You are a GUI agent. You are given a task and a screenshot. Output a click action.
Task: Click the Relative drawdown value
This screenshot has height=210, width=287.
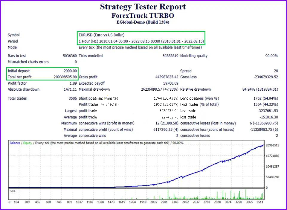tap(260, 89)
